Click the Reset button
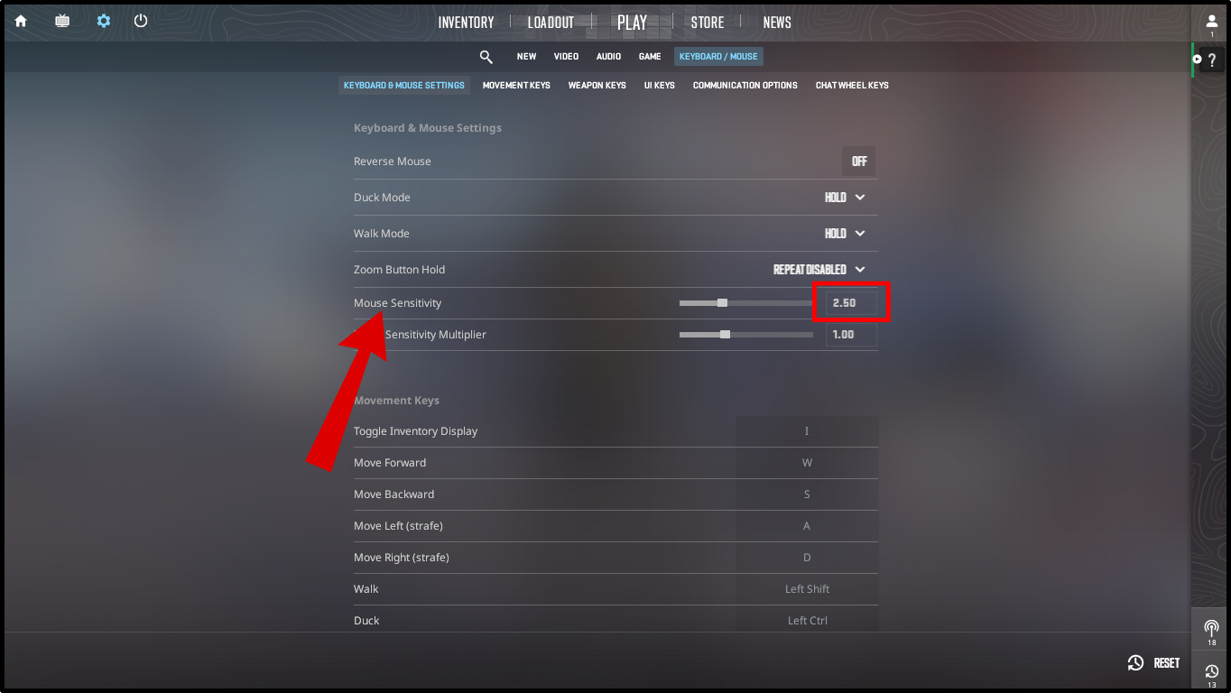This screenshot has height=693, width=1231. point(1153,663)
